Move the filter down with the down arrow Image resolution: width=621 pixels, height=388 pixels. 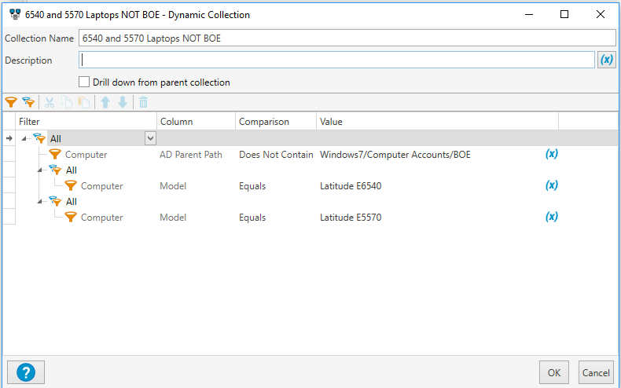pyautogui.click(x=122, y=102)
